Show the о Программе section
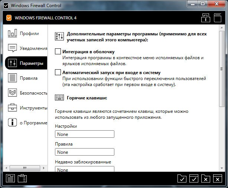The image size is (228, 188). (33, 123)
